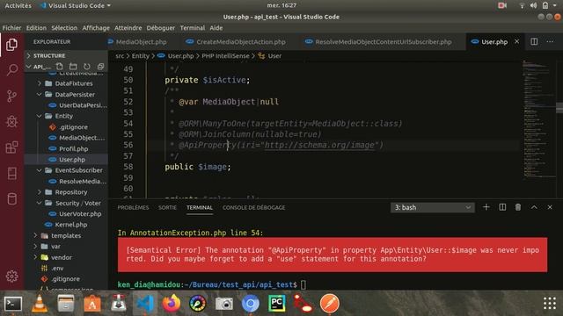Collapse all folders in explorer
This screenshot has width=563, height=316.
100,67
